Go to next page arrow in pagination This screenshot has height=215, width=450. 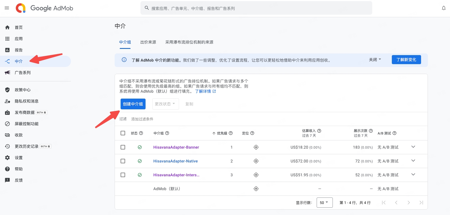pos(409,203)
